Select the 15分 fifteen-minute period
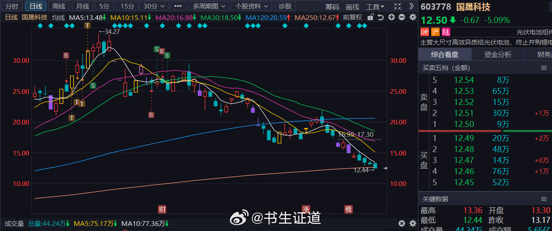This screenshot has width=552, height=231. click(x=127, y=6)
